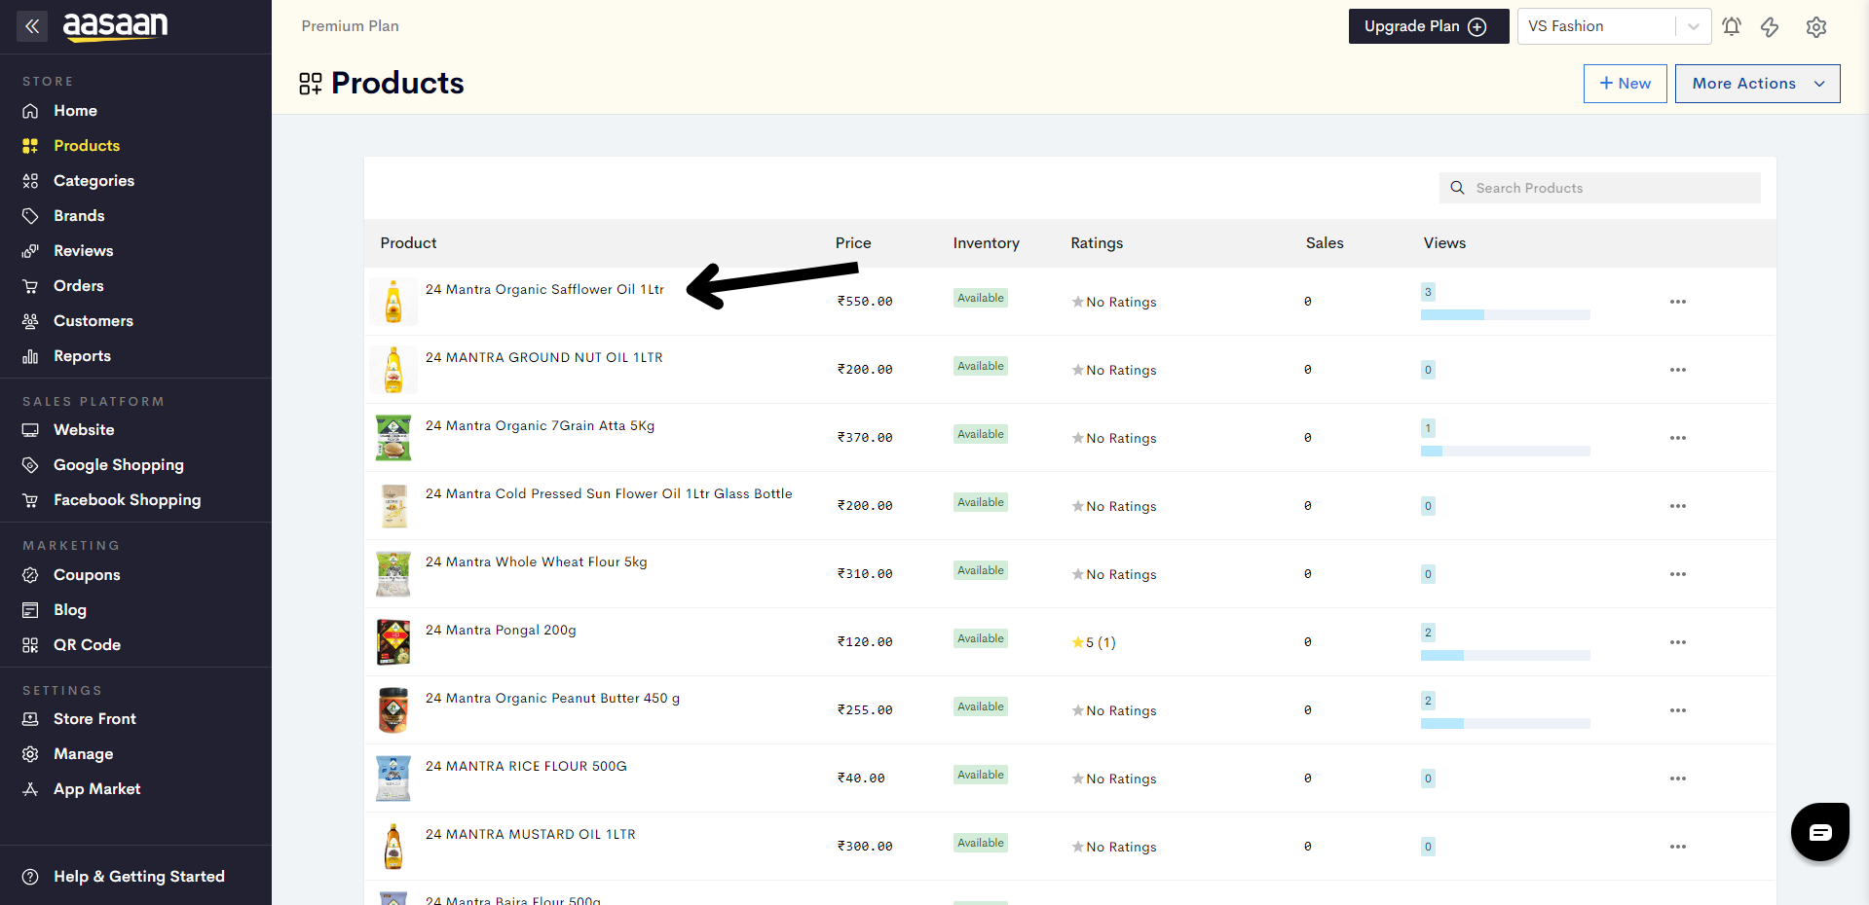The image size is (1869, 905).
Task: Click ₹550.00 price of Safflower Oil
Action: click(865, 302)
